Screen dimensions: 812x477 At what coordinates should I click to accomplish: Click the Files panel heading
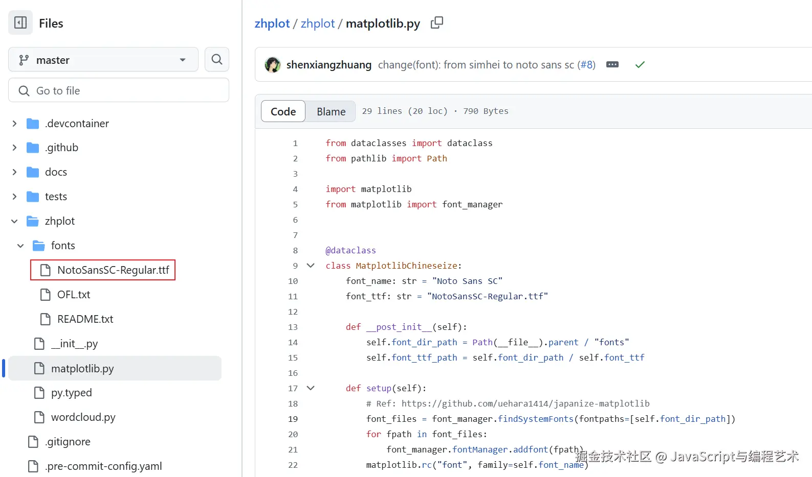pyautogui.click(x=51, y=23)
